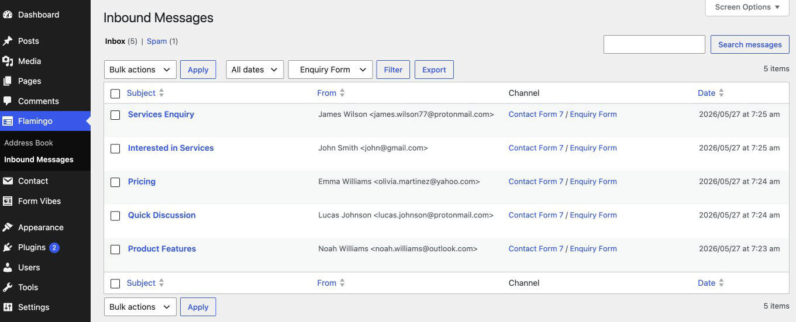796x322 pixels.
Task: Check the Product Features row checkbox
Action: pos(115,250)
